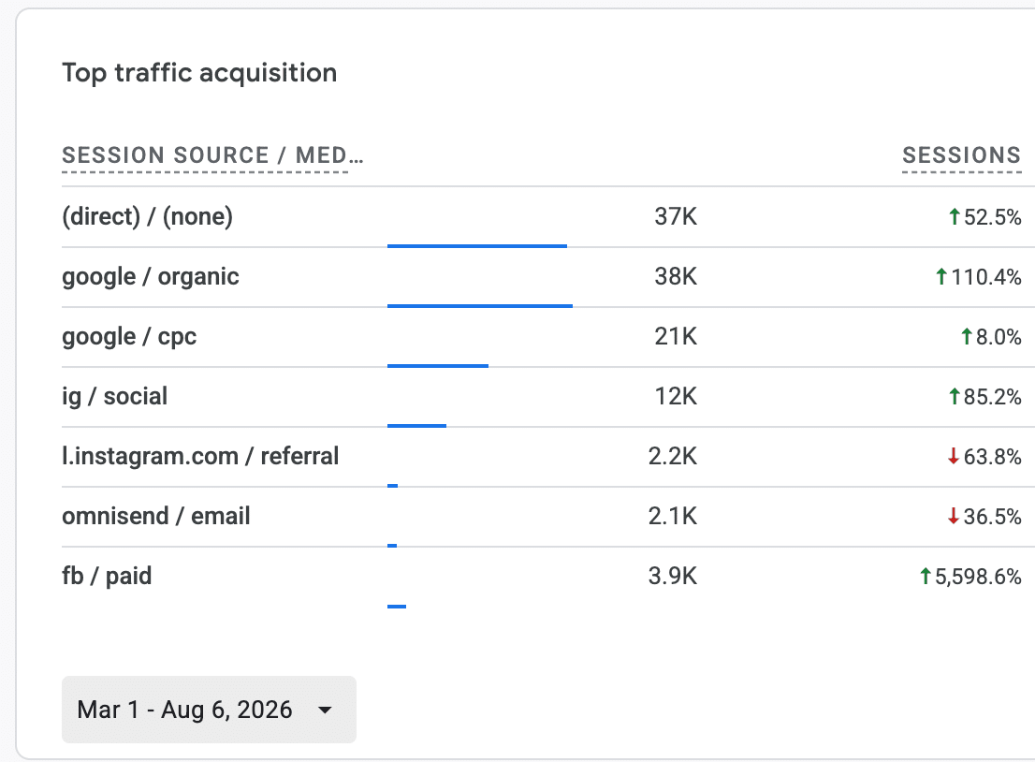Select the google / organic row label

151,277
